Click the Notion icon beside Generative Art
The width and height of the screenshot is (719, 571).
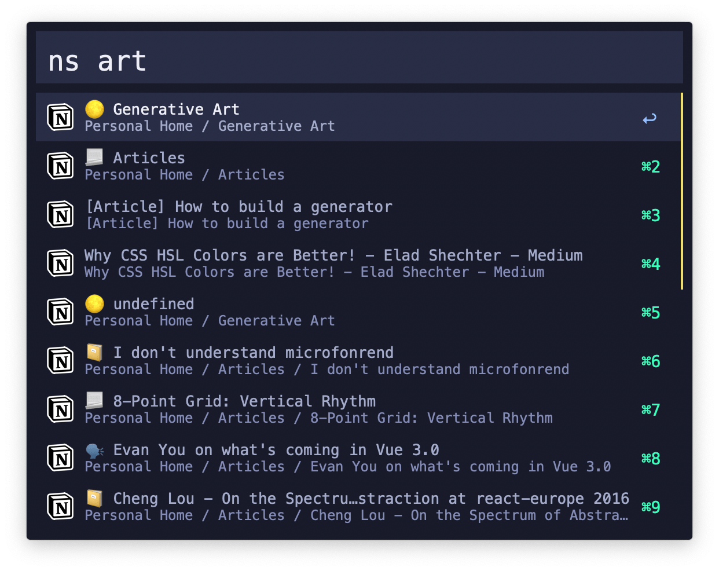(60, 117)
